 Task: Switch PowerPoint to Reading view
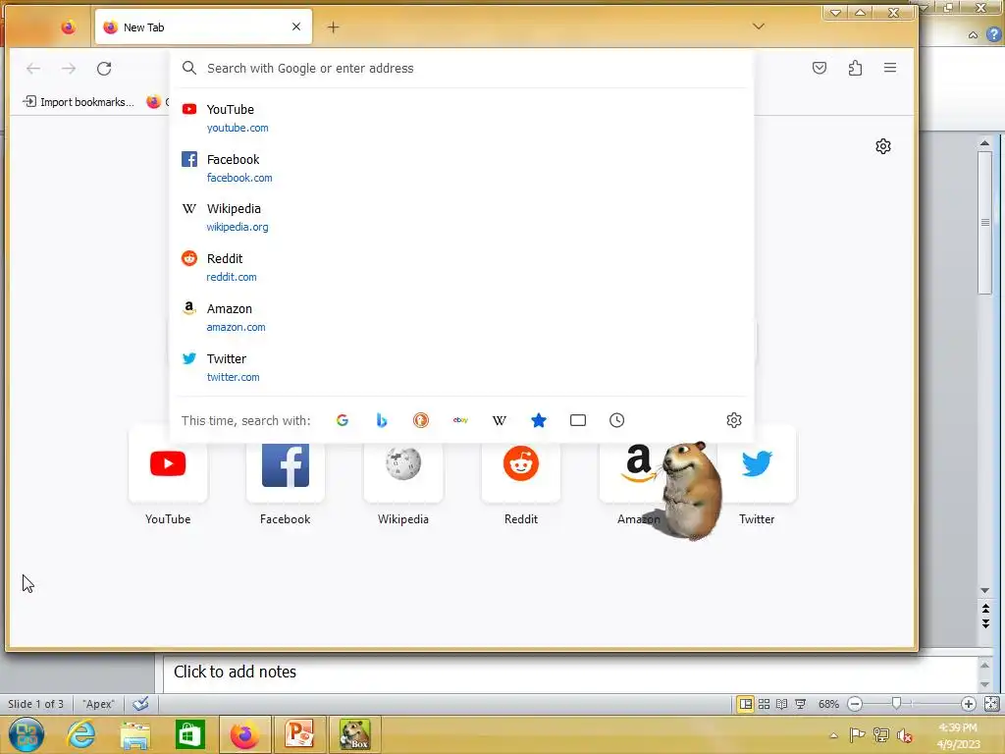782,704
